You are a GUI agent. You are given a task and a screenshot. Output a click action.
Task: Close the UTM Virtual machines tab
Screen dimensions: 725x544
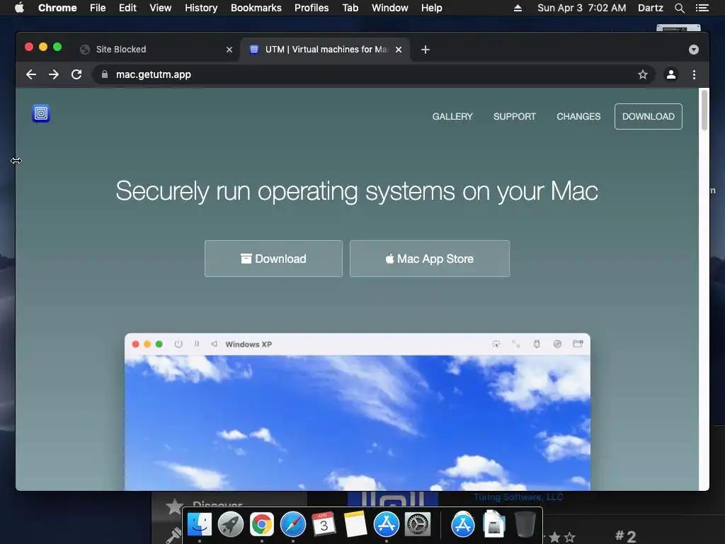pyautogui.click(x=399, y=50)
